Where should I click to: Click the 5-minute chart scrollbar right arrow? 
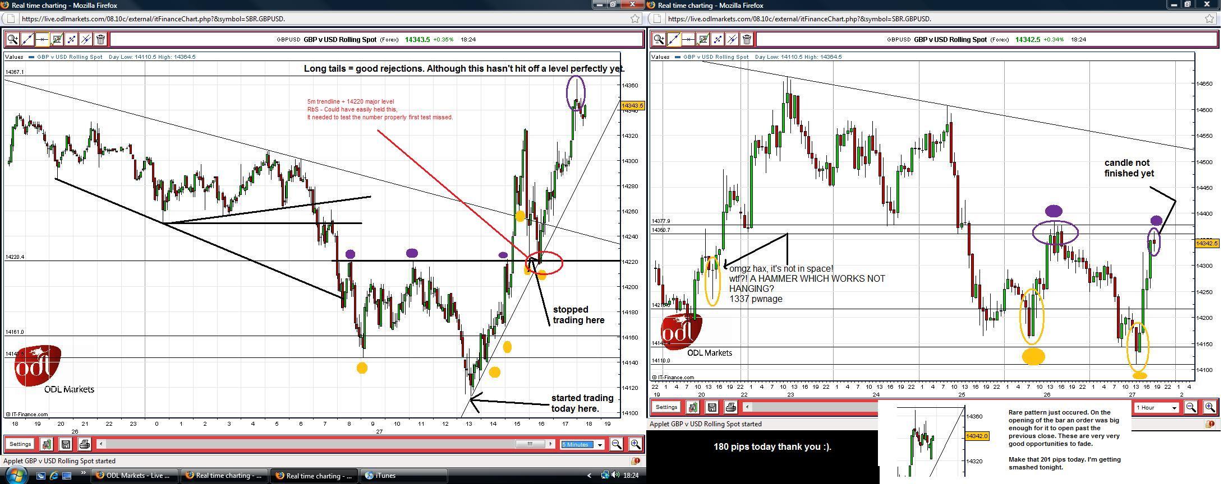[551, 444]
